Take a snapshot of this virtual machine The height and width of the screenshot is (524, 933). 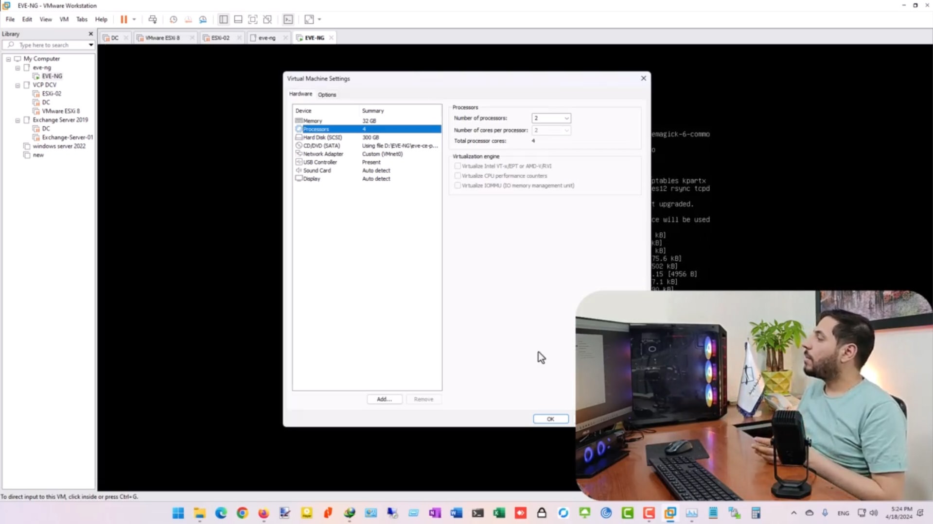[173, 19]
